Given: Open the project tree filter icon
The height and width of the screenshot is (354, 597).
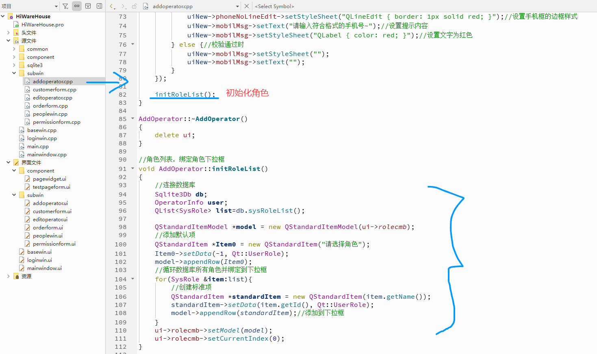Looking at the screenshot, I should coord(65,6).
